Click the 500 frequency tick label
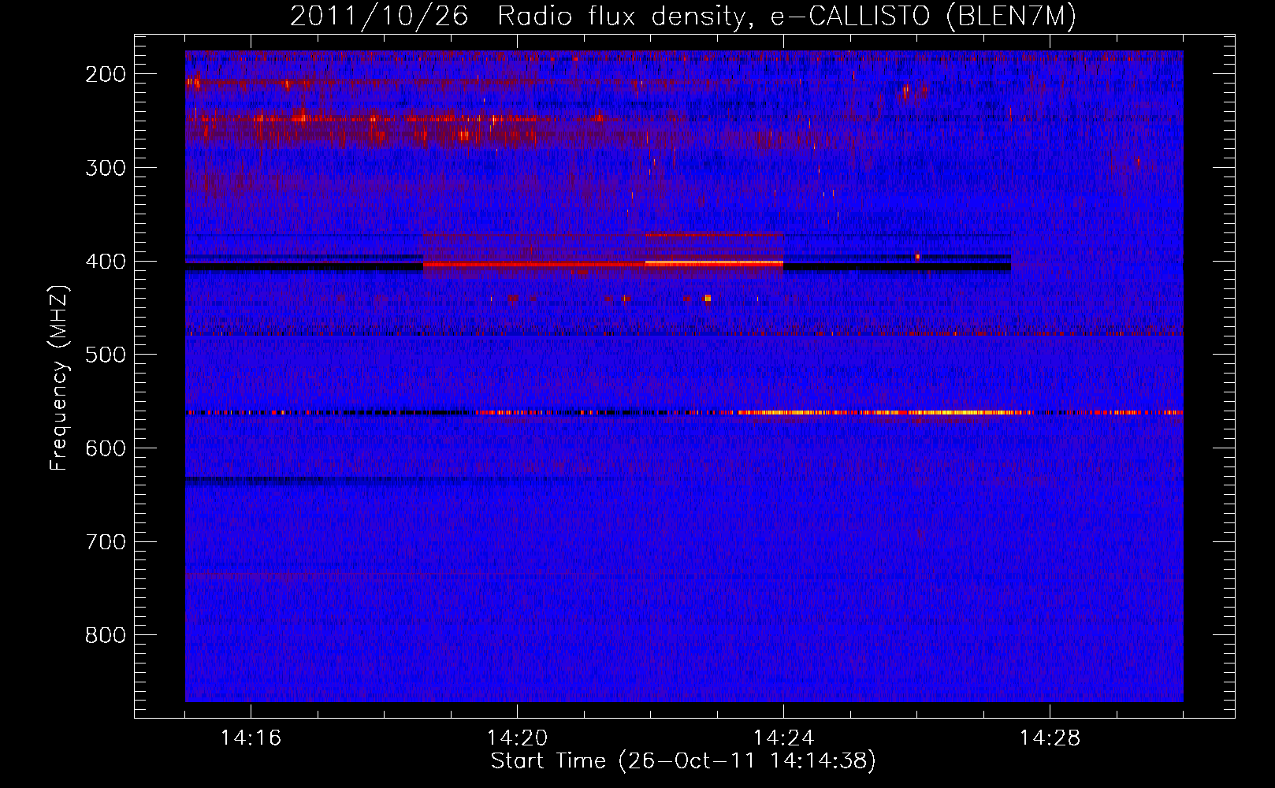Viewport: 1275px width, 788px height. [x=106, y=355]
